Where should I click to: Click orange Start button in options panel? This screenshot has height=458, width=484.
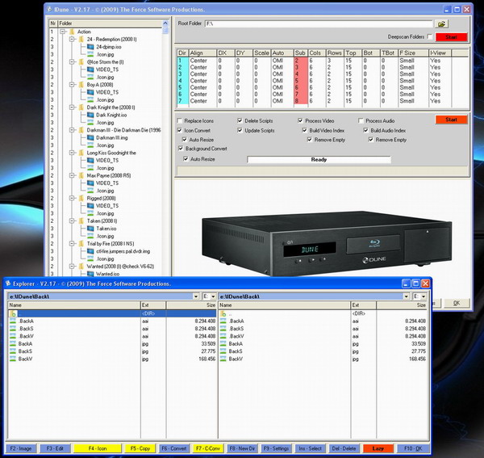point(451,120)
